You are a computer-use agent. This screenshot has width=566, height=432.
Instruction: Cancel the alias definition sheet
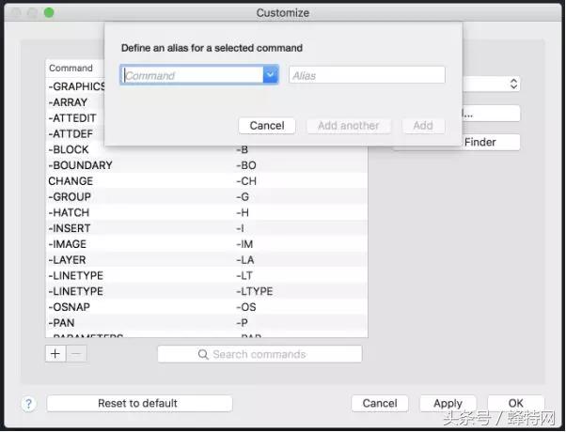click(267, 126)
